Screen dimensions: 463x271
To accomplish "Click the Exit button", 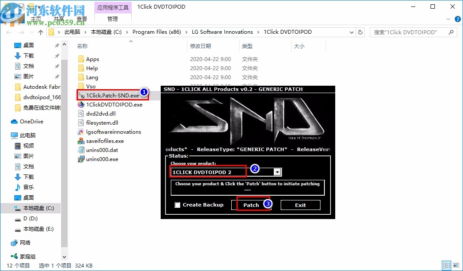I will (x=300, y=204).
